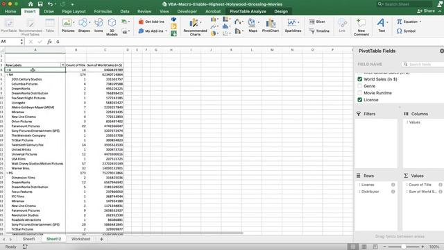Open Sparklines options
This screenshot has height=250, width=444.
(x=293, y=26)
